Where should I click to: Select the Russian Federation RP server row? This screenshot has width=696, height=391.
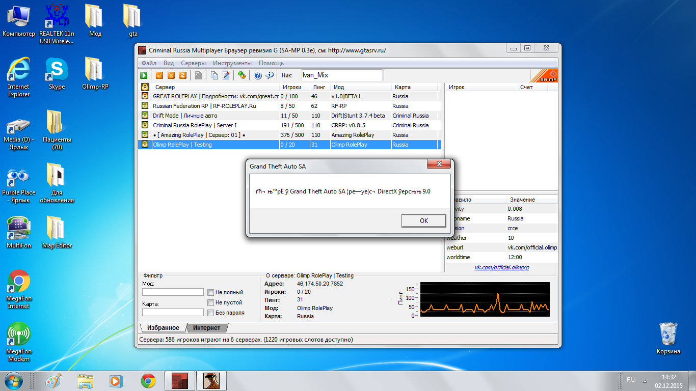point(289,106)
